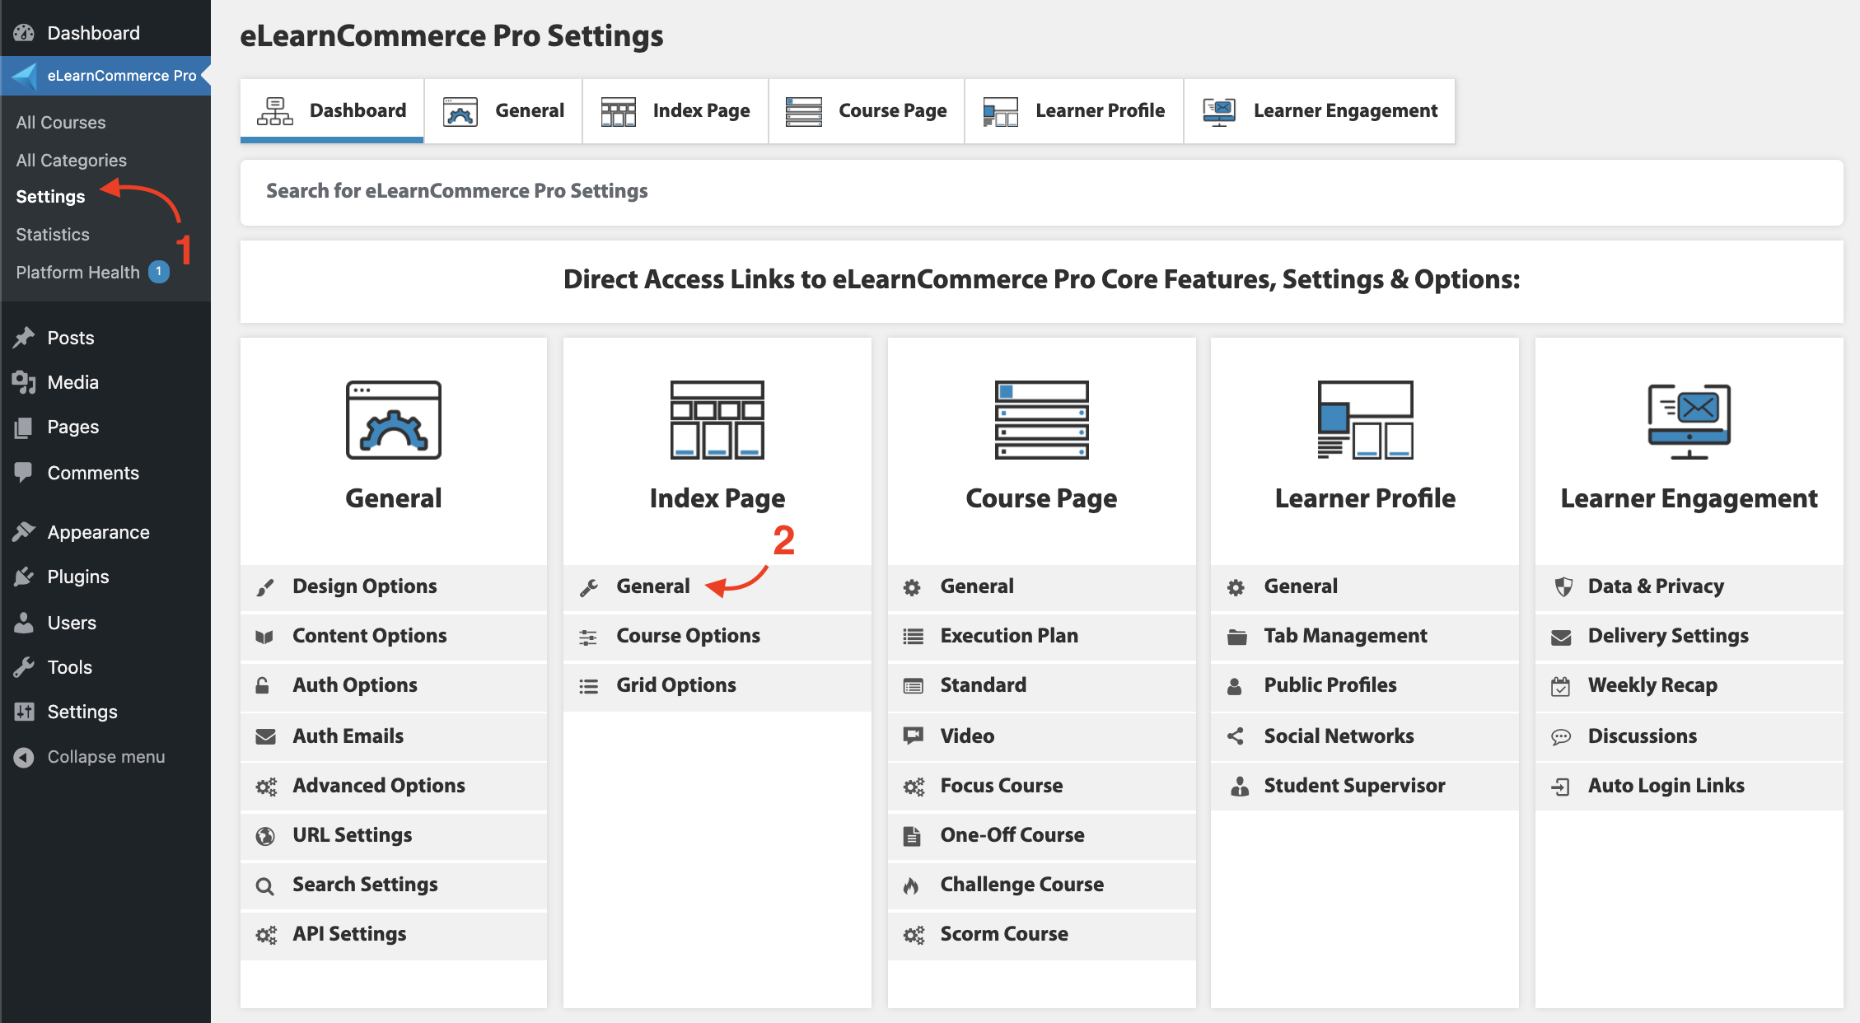
Task: Click the Weekly Recap calendar icon
Action: tap(1561, 686)
